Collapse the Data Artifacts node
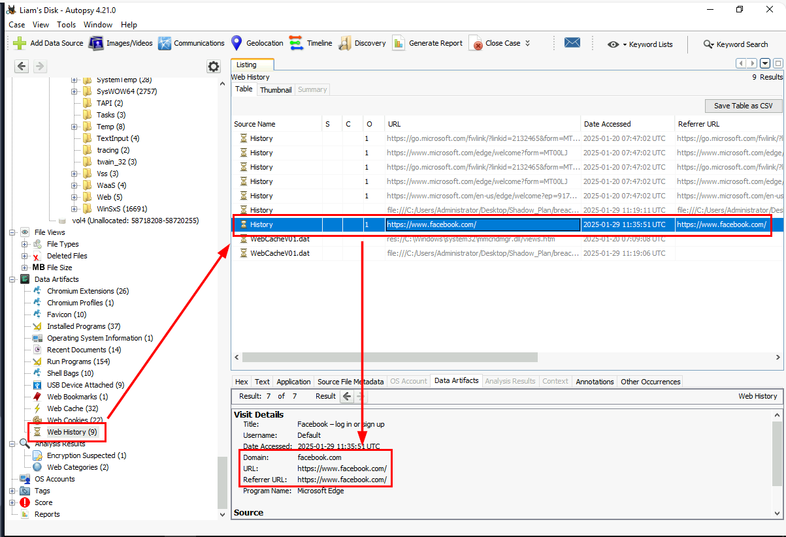Viewport: 786px width, 537px height. coord(12,279)
